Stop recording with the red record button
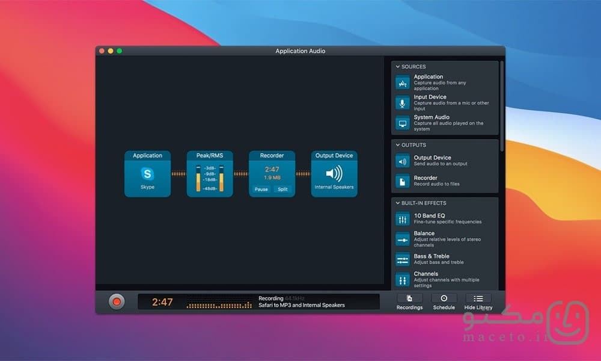Screen dimensions: 601x361 117,302
